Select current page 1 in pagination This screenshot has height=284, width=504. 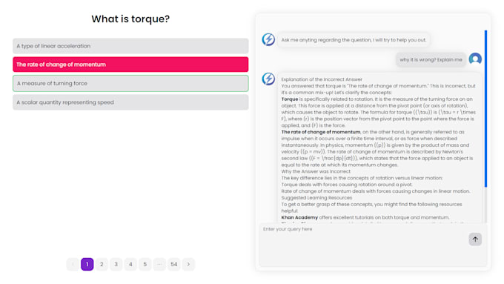(x=87, y=265)
